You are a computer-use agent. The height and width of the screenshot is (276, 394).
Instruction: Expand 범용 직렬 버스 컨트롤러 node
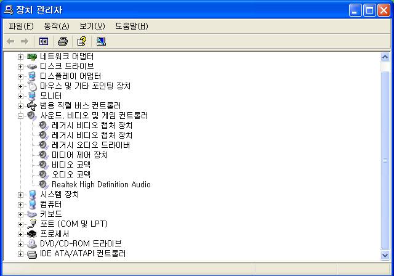point(20,106)
